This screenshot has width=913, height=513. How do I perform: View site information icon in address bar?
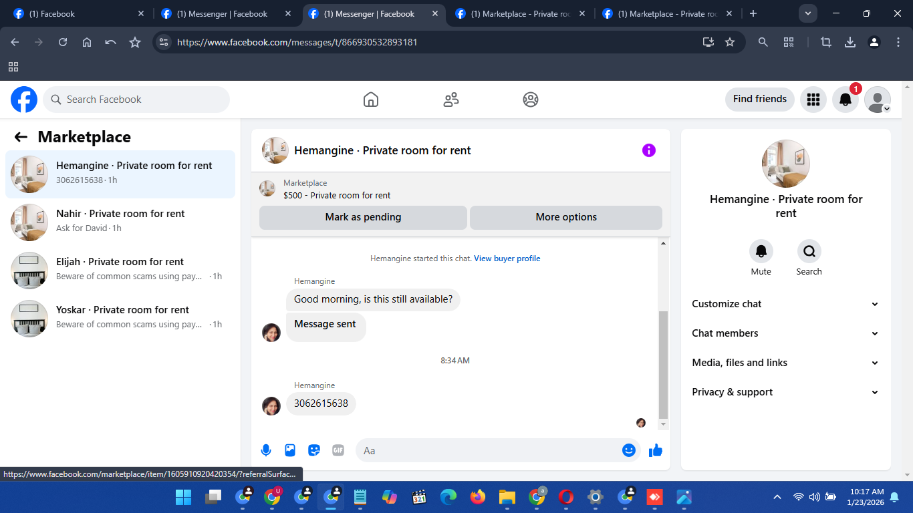pyautogui.click(x=164, y=42)
